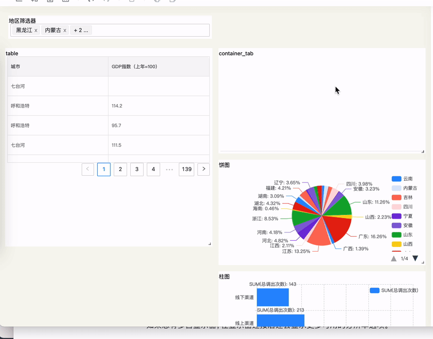The width and height of the screenshot is (433, 339).
Task: Click the ellipsis in the table pagination
Action: [169, 169]
